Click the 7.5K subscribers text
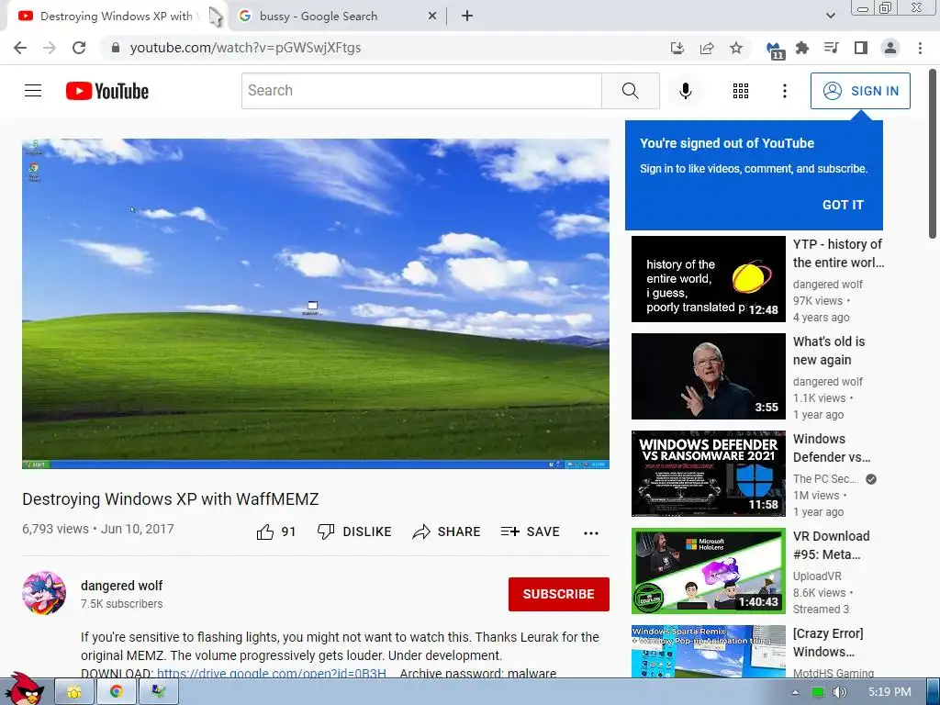940x705 pixels. coord(122,604)
